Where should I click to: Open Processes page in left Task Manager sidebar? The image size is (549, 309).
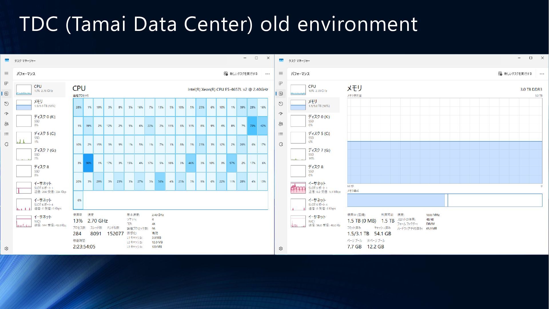6,83
